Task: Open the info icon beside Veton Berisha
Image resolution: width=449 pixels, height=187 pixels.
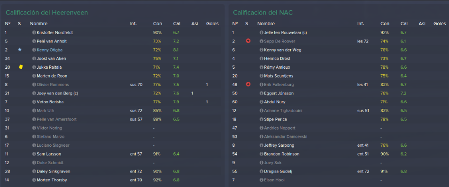Action: tap(34, 102)
